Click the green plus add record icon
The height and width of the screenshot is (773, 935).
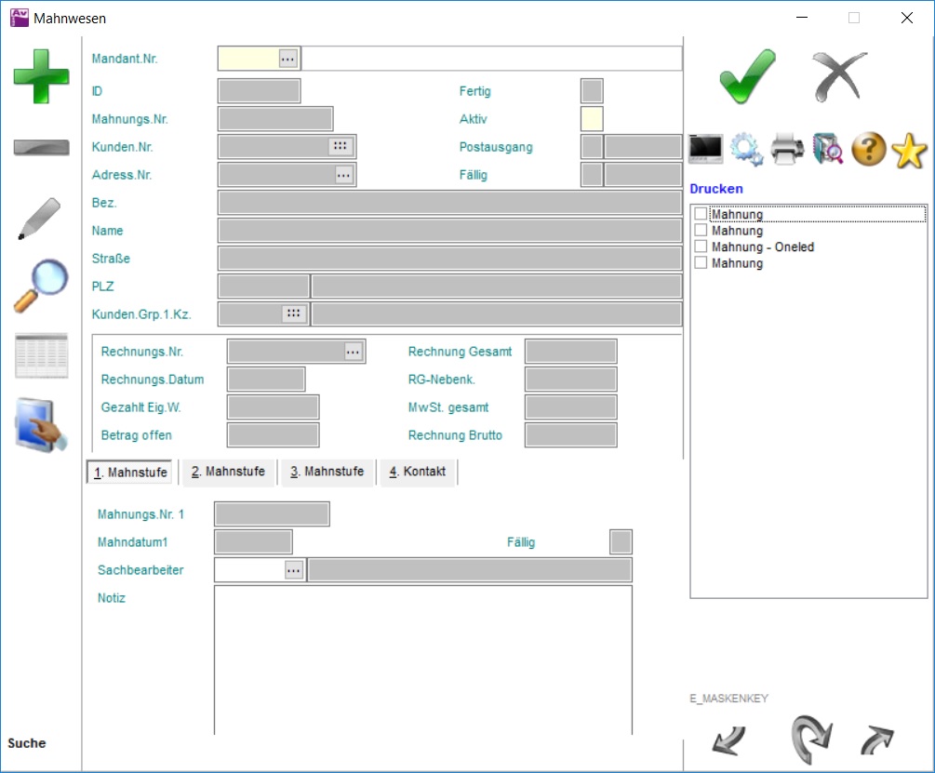[41, 75]
